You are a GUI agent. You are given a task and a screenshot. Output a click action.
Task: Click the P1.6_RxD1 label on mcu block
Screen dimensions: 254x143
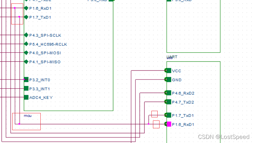(x=40, y=8)
